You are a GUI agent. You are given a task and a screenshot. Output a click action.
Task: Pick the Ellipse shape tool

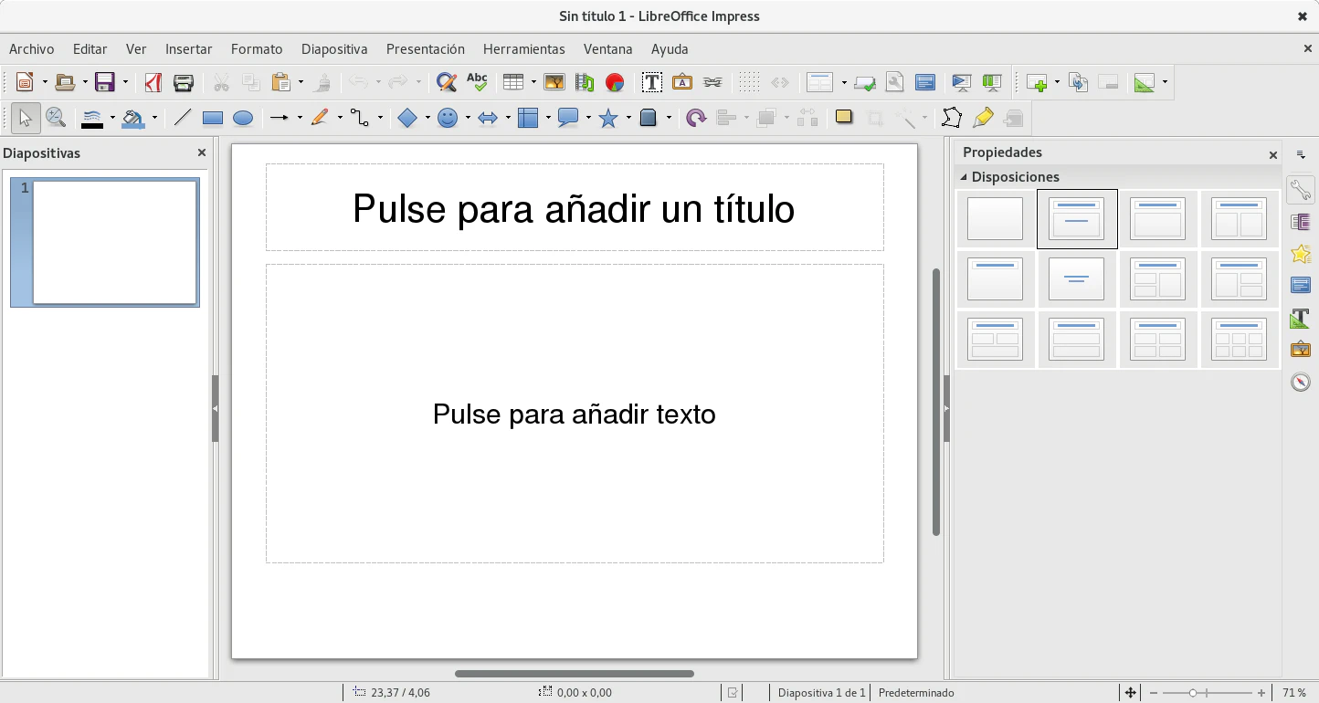(x=242, y=118)
